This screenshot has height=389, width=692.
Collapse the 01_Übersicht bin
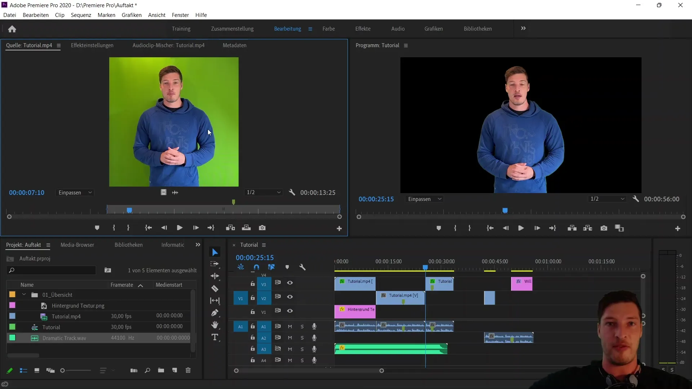(24, 295)
